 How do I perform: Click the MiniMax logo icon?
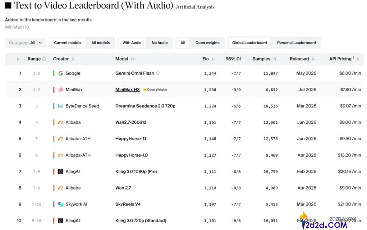61,90
